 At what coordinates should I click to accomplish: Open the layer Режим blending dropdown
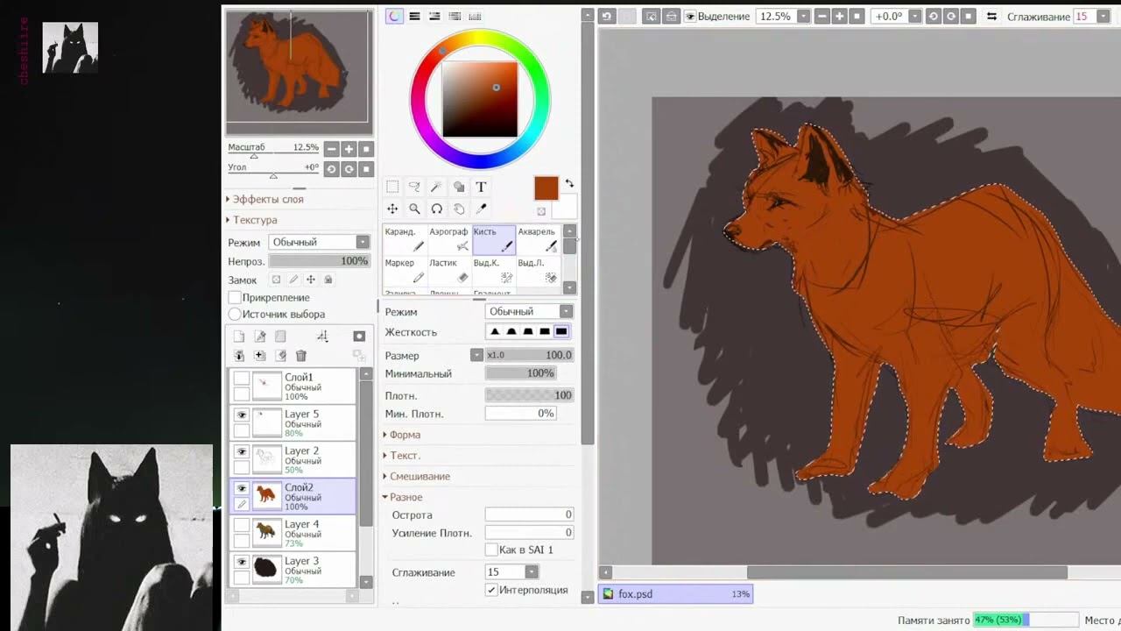(319, 242)
